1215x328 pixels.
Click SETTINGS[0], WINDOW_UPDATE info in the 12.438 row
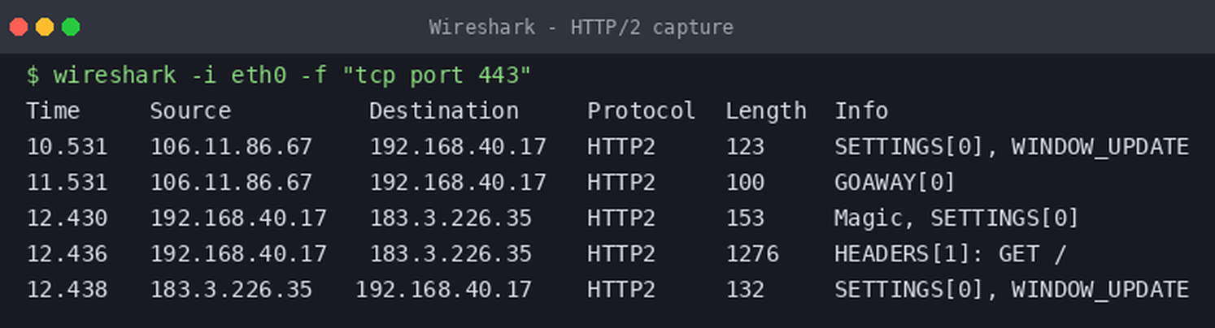tap(1012, 290)
